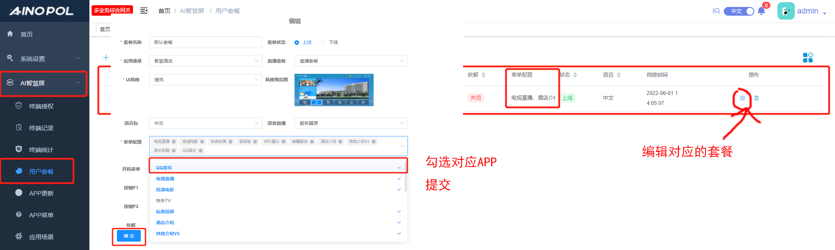The image size is (835, 250).
Task: Expand the 直播套餐 dropdown
Action: [x=351, y=61]
